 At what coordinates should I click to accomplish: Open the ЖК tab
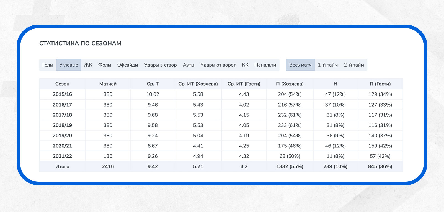(x=88, y=65)
